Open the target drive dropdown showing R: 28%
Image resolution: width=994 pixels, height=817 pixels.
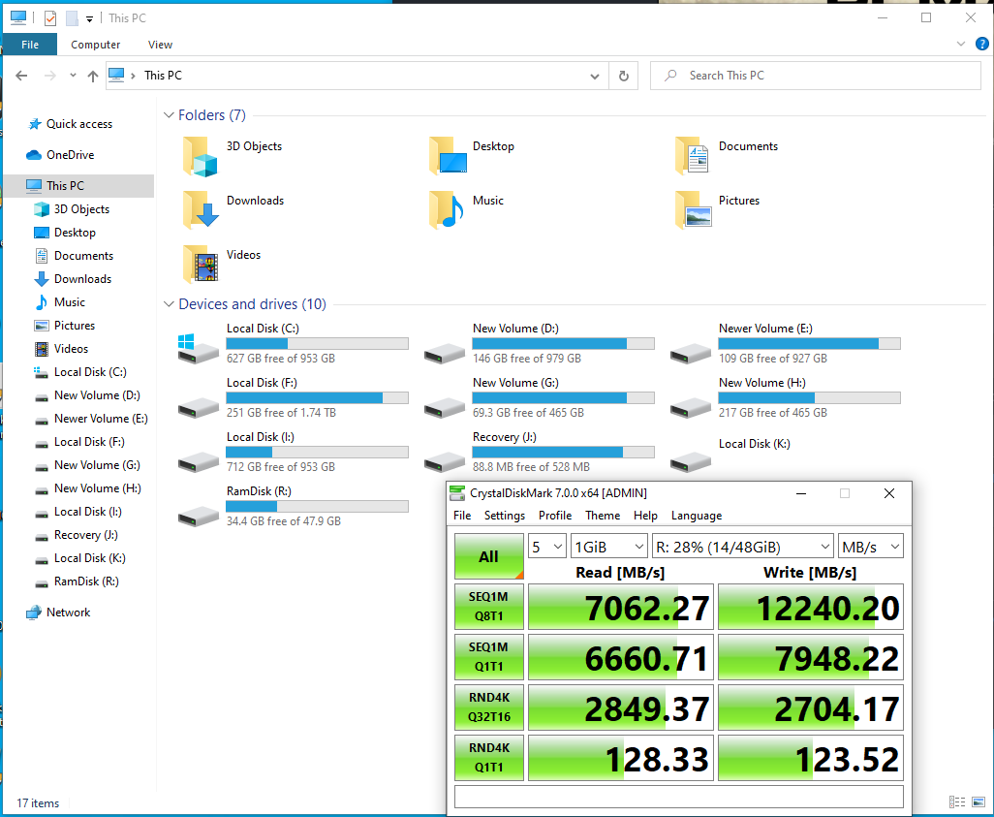tap(742, 548)
